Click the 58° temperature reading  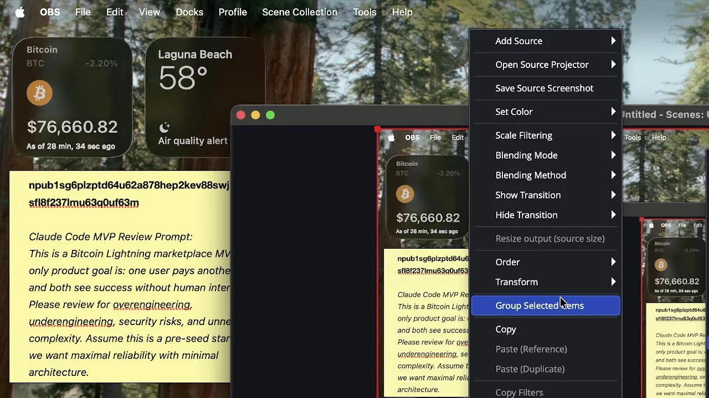(183, 78)
